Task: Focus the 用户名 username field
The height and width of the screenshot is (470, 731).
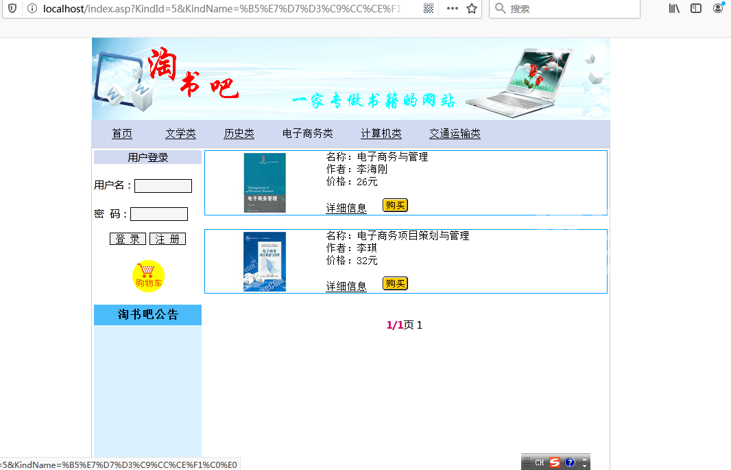Action: tap(163, 186)
